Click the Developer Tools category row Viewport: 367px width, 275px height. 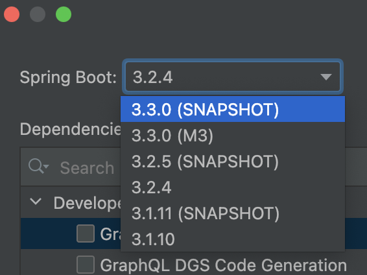click(x=71, y=202)
